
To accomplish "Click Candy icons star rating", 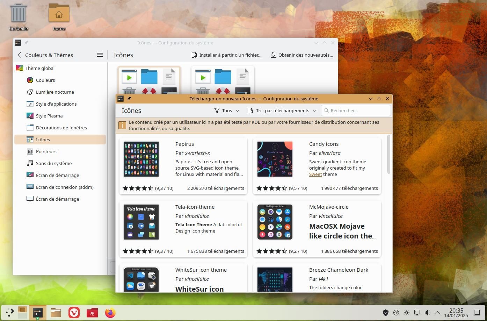I will (272, 188).
